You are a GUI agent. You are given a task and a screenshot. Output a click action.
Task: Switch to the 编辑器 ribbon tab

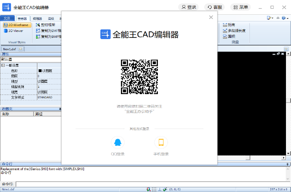click(x=37, y=18)
